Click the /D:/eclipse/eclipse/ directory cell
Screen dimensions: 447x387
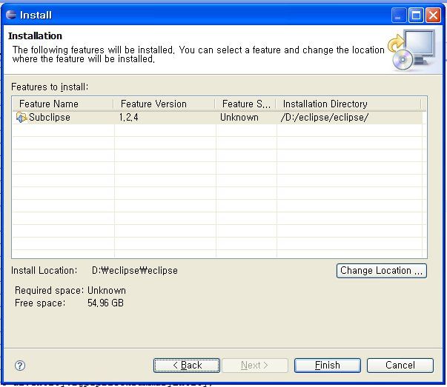(x=325, y=117)
